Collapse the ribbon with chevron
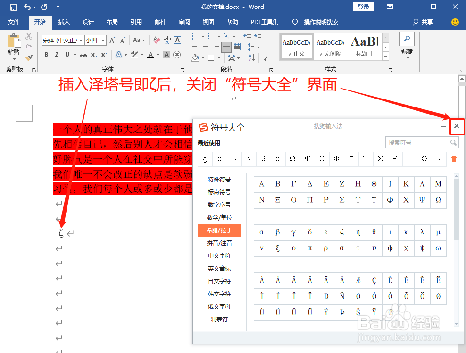466x353 pixels. tap(459, 71)
